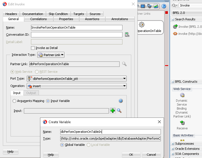Screen dimensions: 202x158
Task: Expand the SOA Components section
Action: coord(173,154)
